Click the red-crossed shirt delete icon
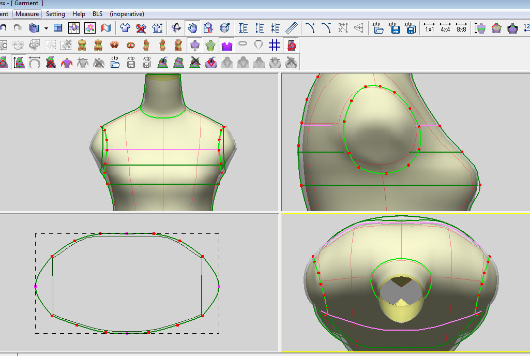 pos(141,28)
